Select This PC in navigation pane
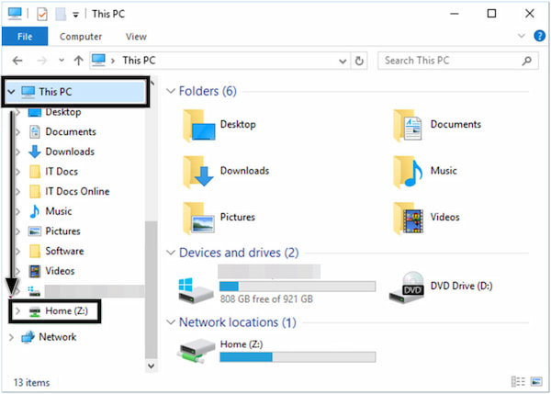Viewport: 551px width, 394px height. tap(75, 92)
